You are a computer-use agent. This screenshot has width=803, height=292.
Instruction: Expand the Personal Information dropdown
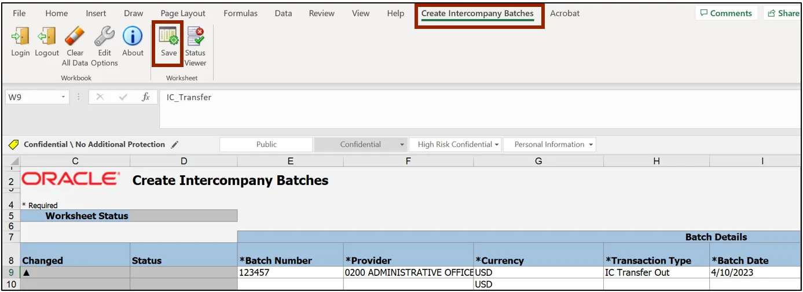click(591, 145)
